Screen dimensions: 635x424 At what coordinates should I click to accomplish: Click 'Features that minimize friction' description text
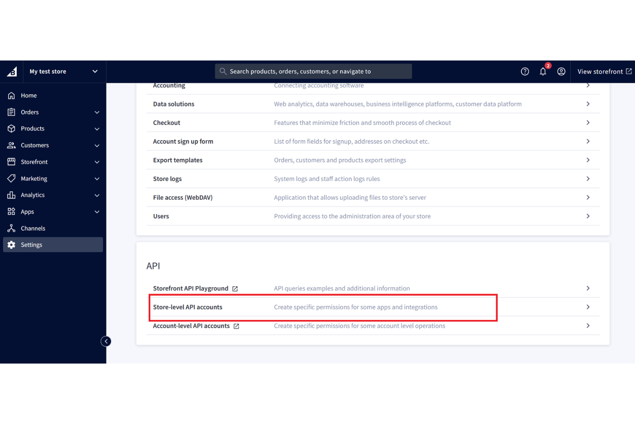tap(363, 122)
